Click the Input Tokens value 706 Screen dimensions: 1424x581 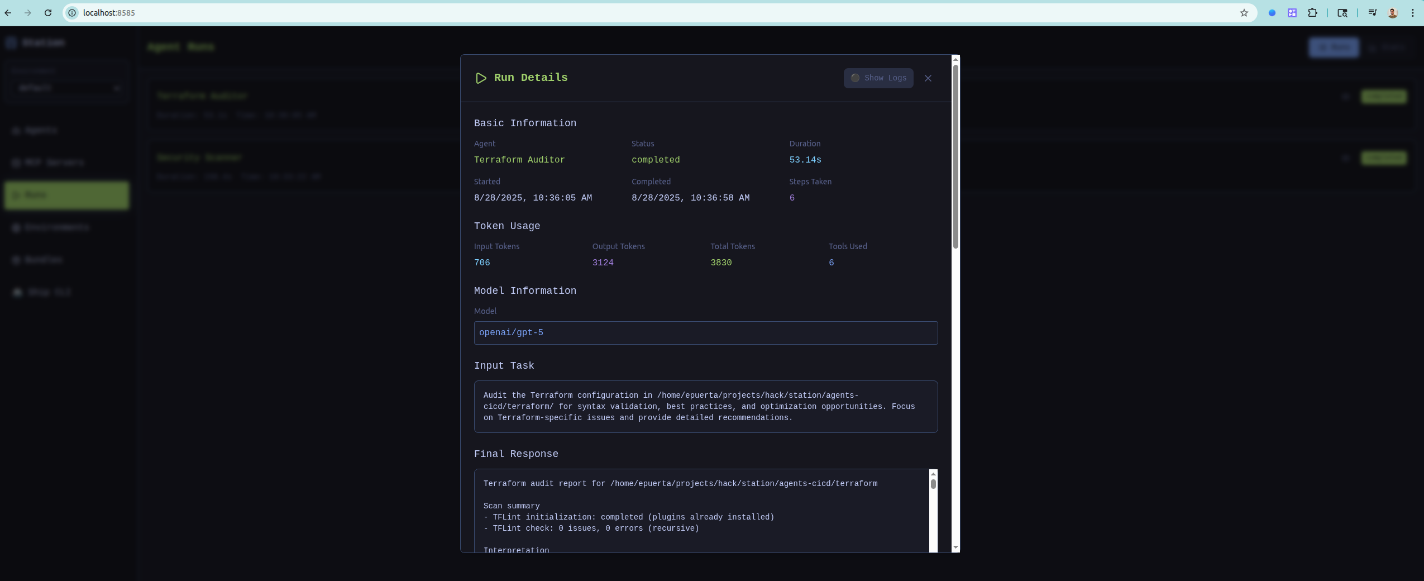pyautogui.click(x=482, y=263)
